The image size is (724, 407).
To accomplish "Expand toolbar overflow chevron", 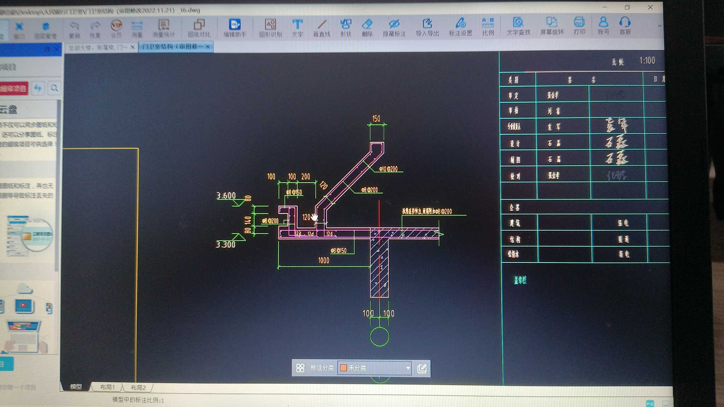I will point(659,26).
